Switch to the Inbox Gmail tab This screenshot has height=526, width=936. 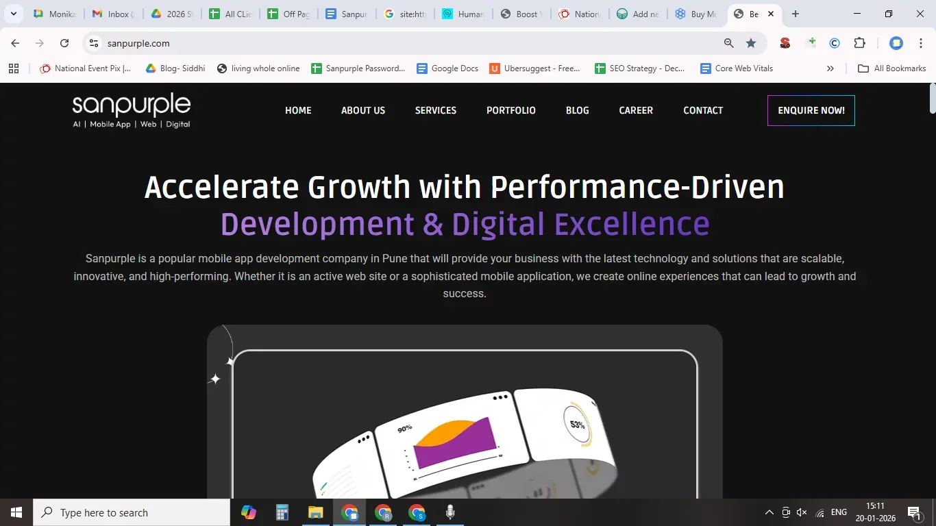click(x=113, y=14)
